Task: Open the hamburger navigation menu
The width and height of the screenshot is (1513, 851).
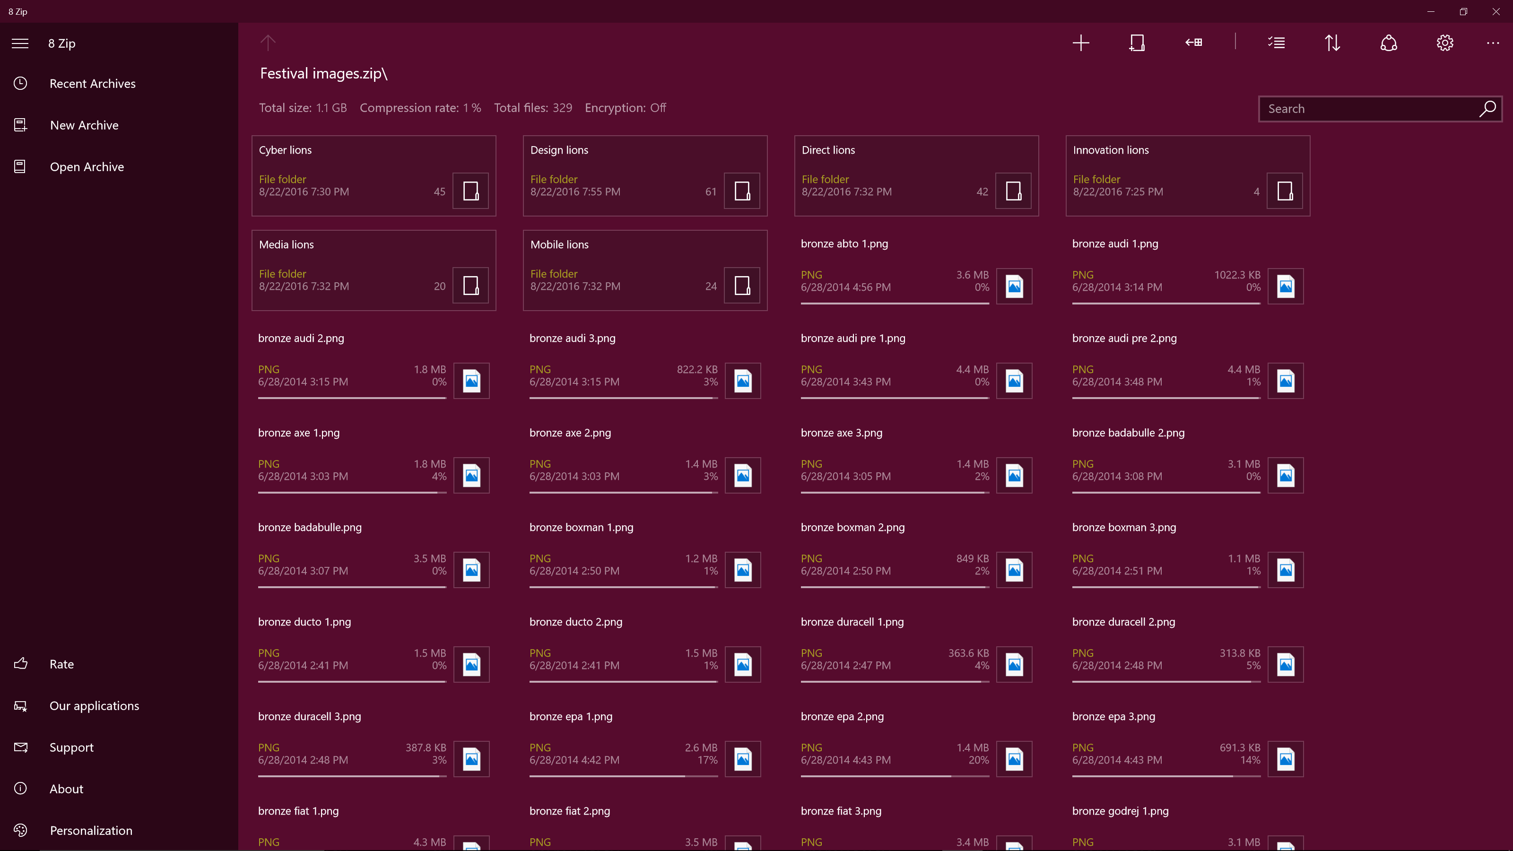Action: tap(19, 43)
